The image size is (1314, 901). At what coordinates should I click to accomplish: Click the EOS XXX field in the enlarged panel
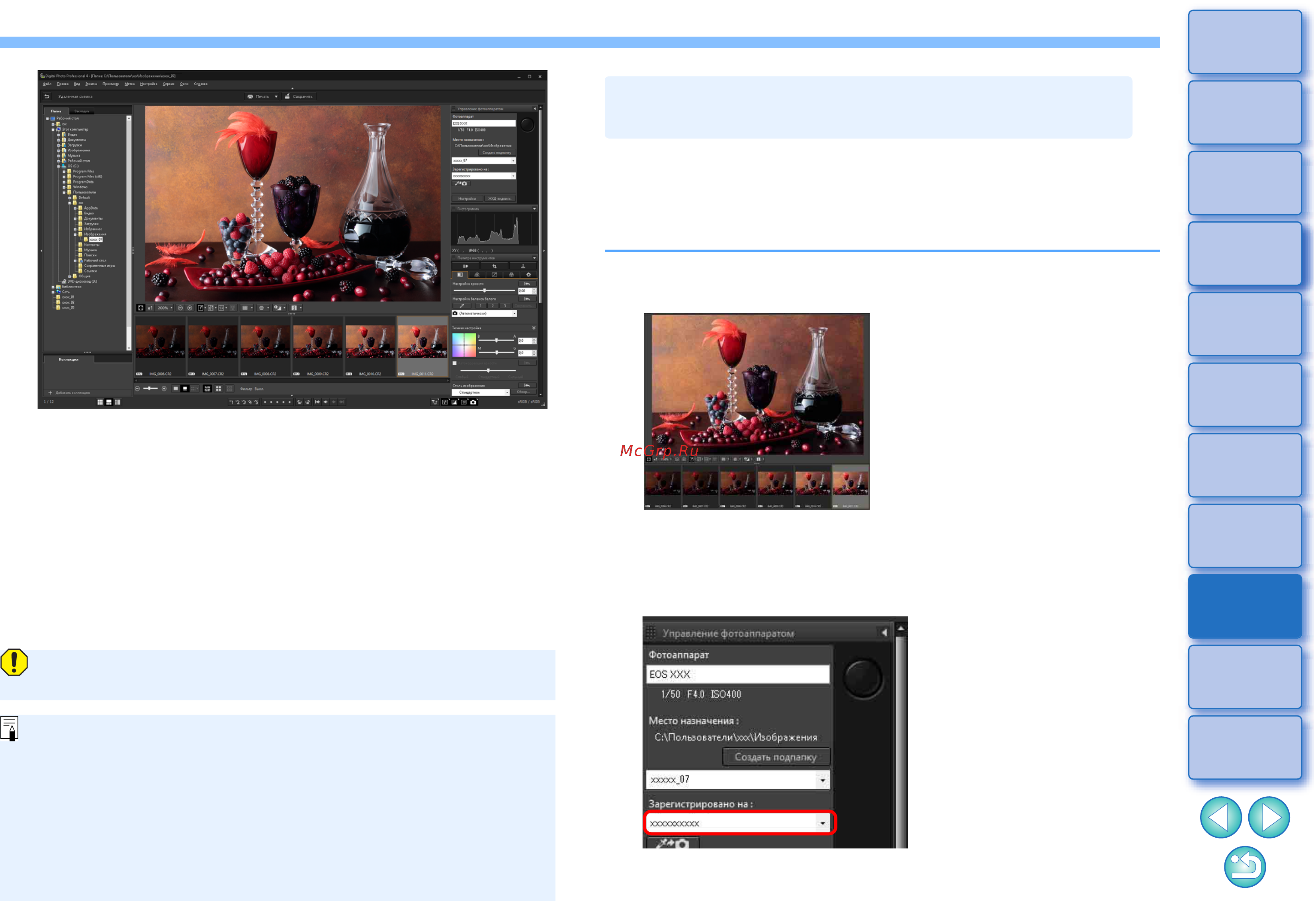(738, 674)
